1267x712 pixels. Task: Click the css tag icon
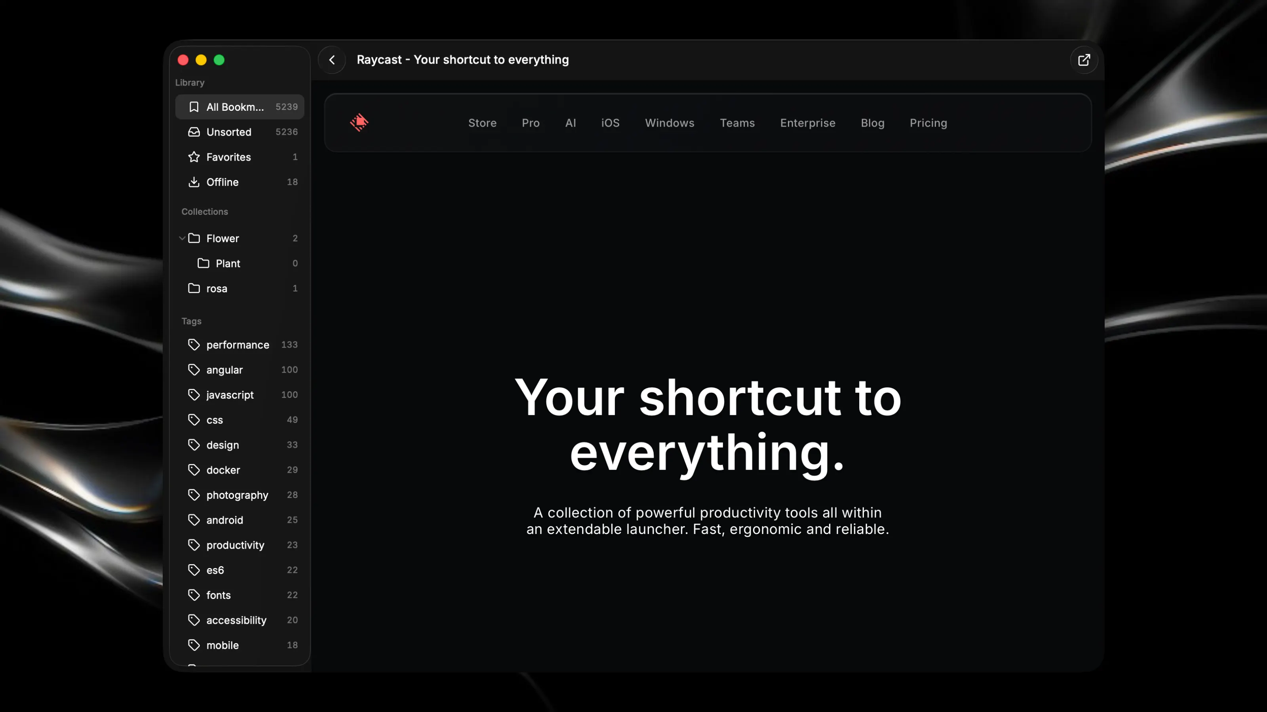(x=194, y=420)
